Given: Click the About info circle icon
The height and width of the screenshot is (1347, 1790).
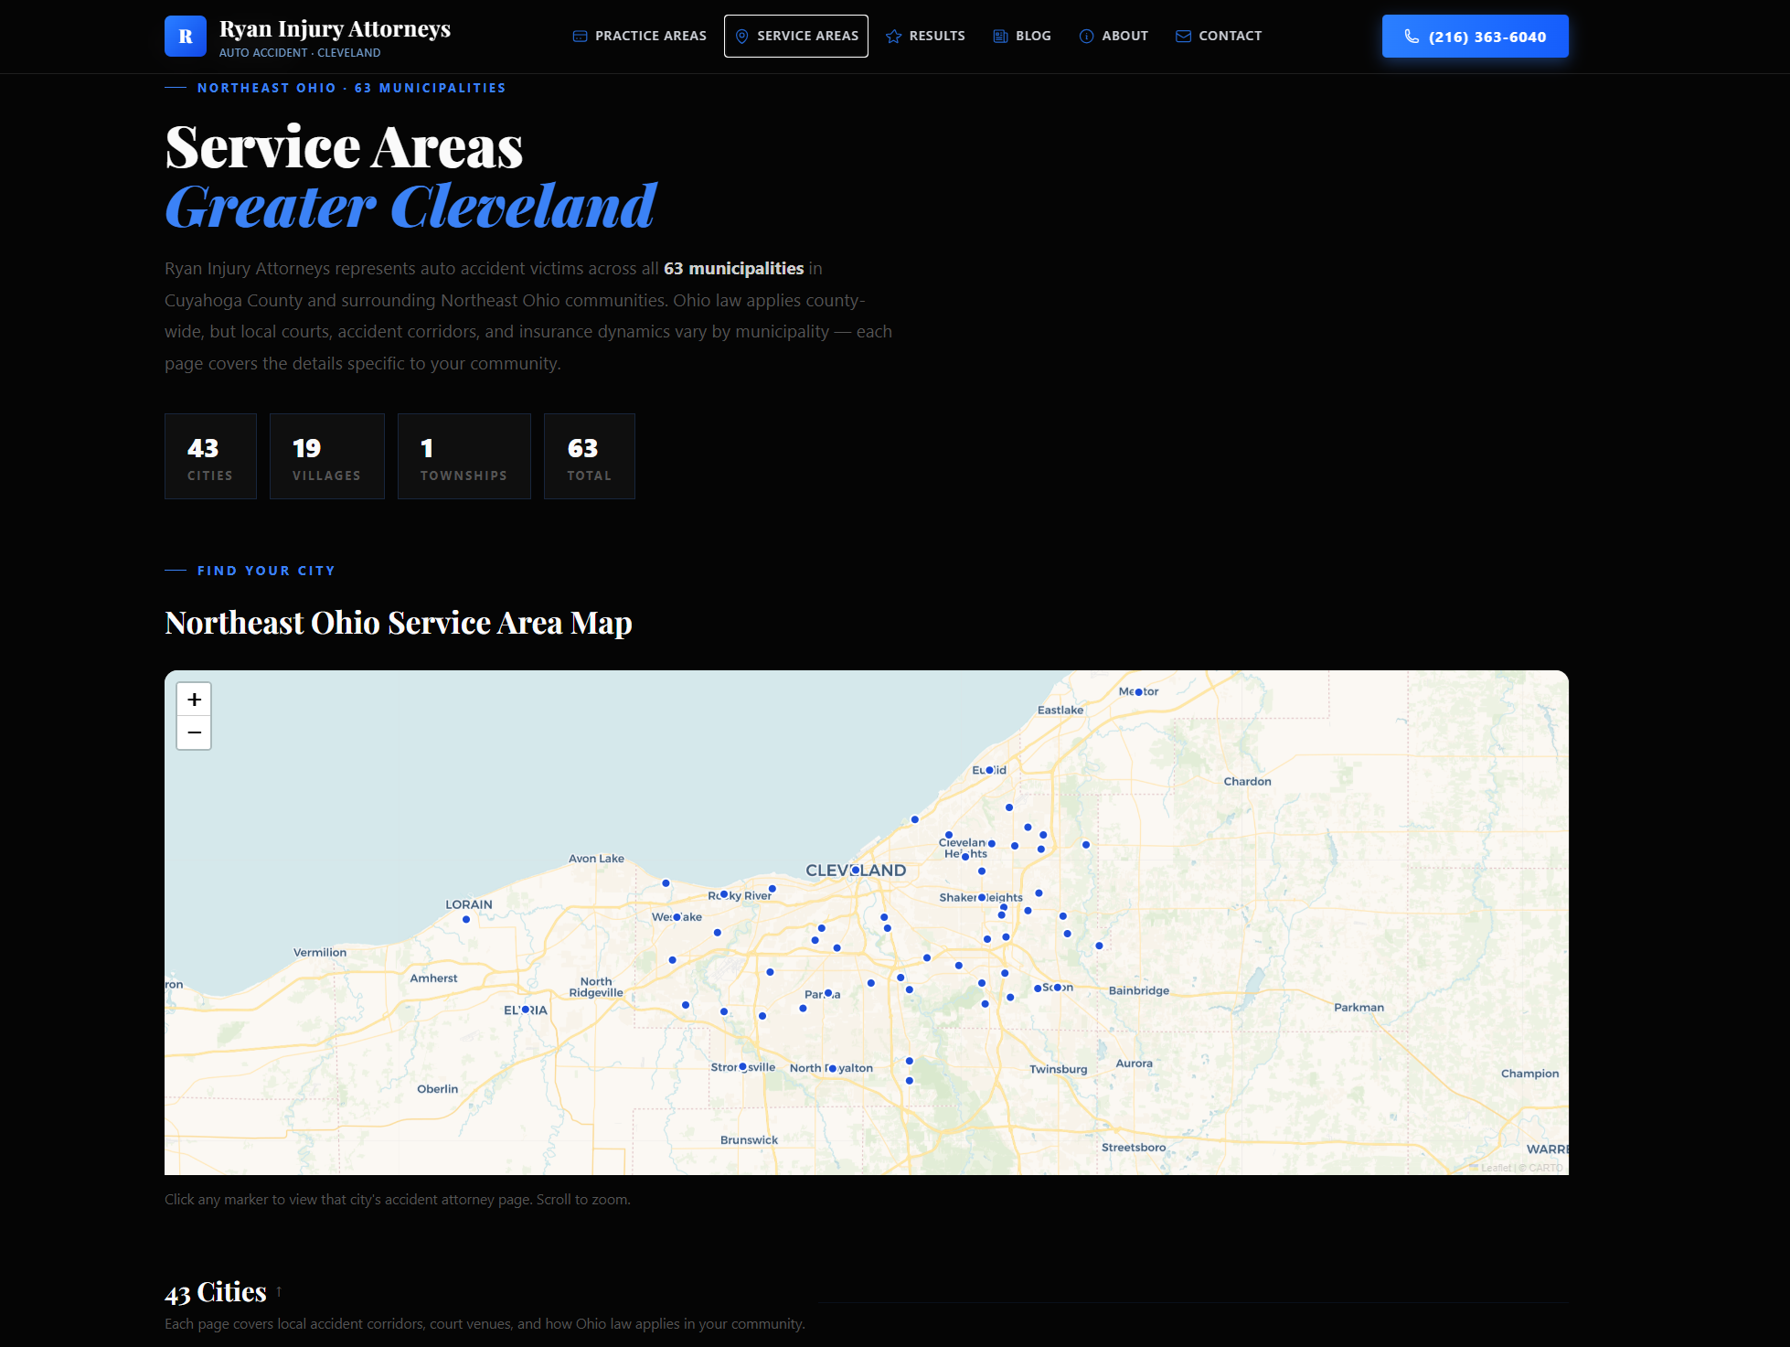Looking at the screenshot, I should (x=1086, y=37).
